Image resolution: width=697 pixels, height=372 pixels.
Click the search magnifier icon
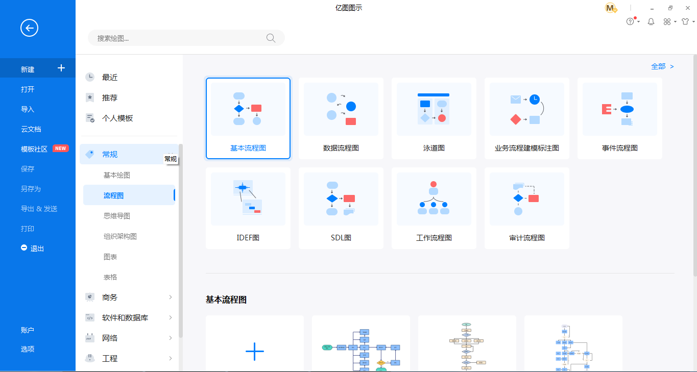pos(271,38)
